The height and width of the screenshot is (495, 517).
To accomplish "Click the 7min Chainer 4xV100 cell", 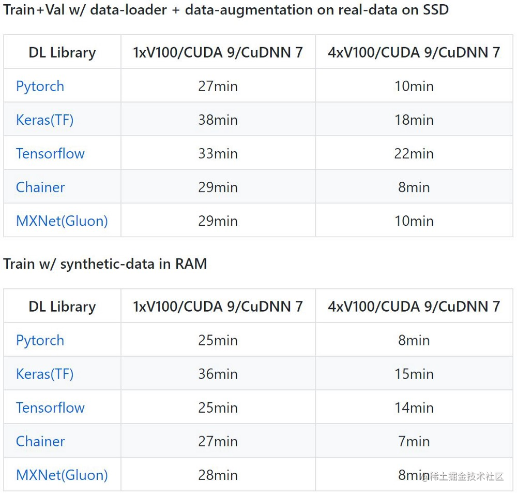I will 414,442.
